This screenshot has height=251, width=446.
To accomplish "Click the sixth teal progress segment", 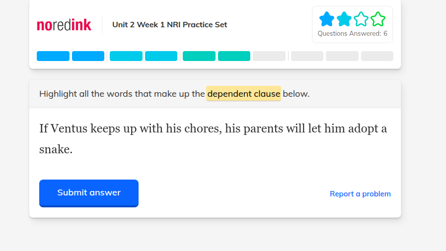I will (234, 56).
